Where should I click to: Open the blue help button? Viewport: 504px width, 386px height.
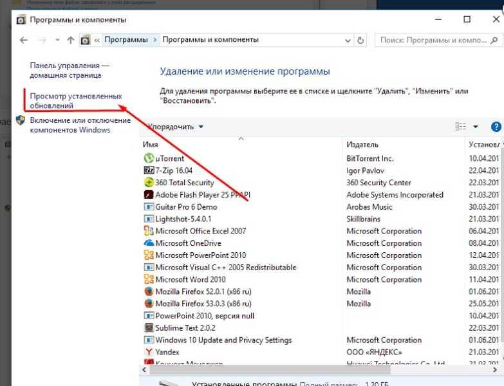pos(496,127)
